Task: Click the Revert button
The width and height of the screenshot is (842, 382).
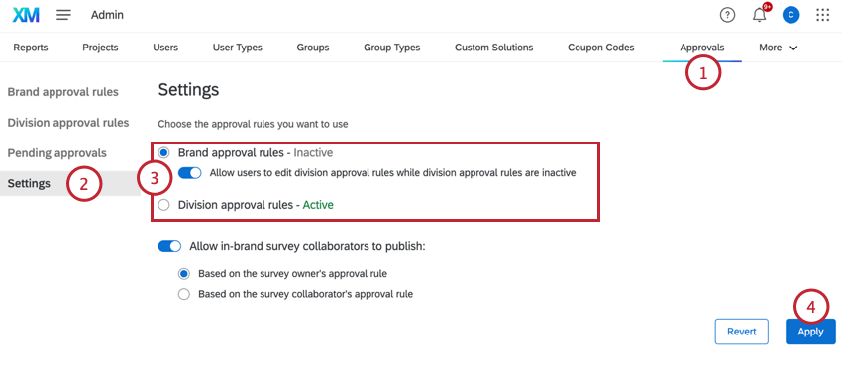Action: [x=742, y=332]
